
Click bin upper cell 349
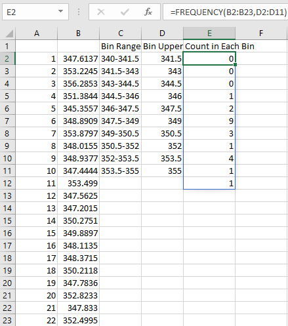pos(163,121)
